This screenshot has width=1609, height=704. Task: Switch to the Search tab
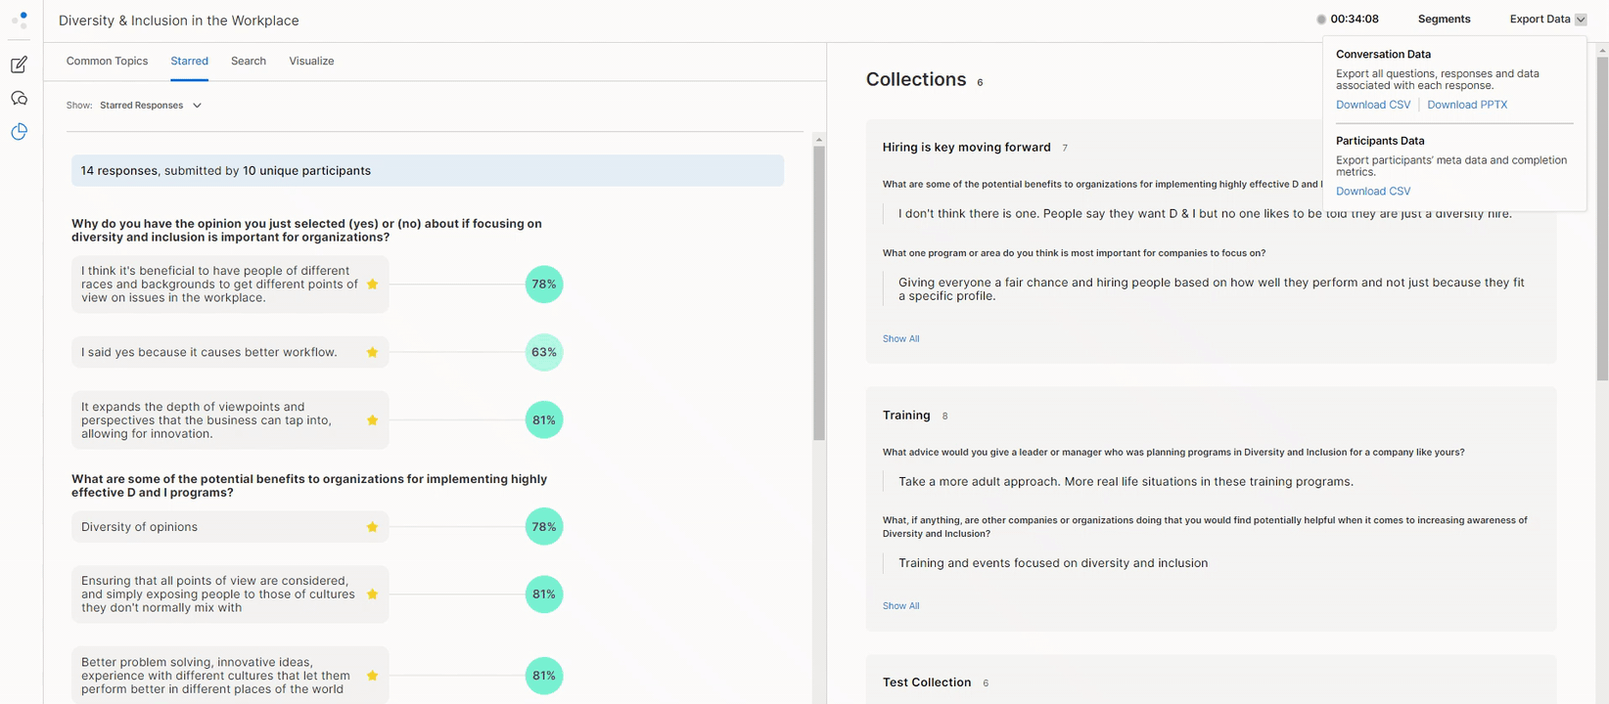[249, 61]
